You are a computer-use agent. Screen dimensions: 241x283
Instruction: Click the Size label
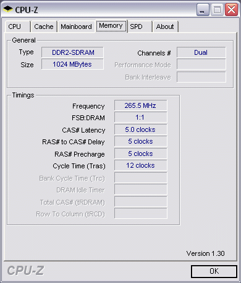click(x=27, y=65)
